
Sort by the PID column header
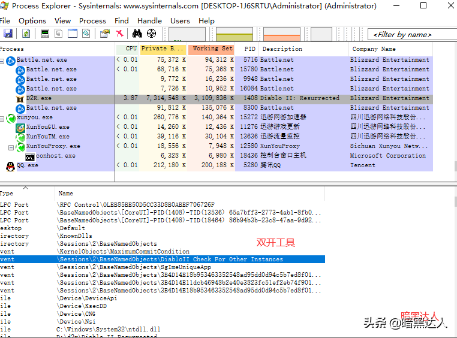pyautogui.click(x=247, y=49)
